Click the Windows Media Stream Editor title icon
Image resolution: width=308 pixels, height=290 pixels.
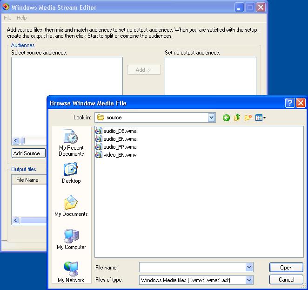pos(6,7)
